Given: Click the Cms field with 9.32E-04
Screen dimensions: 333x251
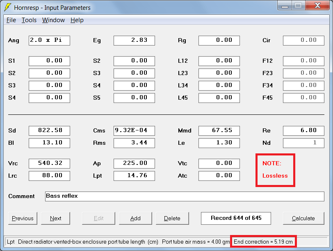Looking at the screenshot, I should tap(134, 130).
